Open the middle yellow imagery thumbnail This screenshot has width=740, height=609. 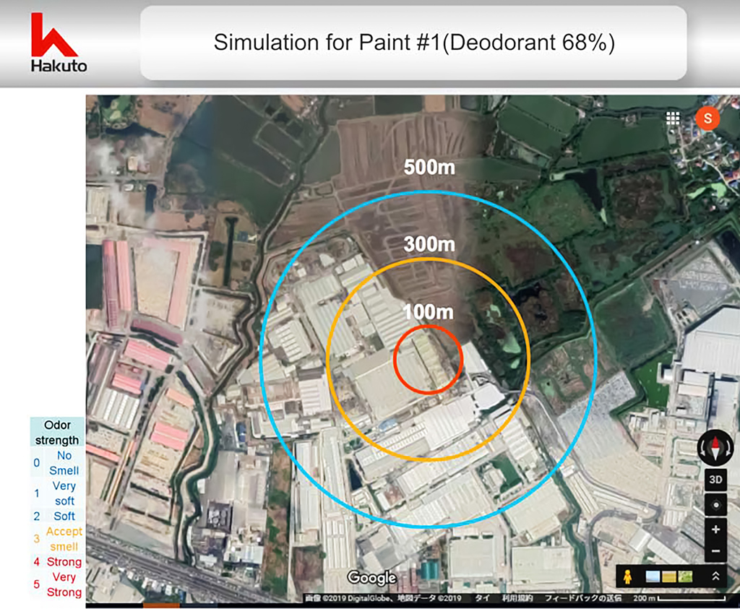click(x=668, y=576)
